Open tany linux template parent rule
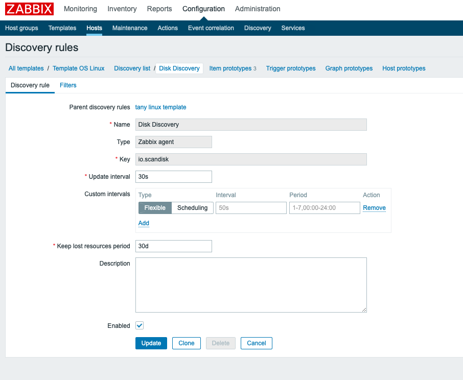The width and height of the screenshot is (463, 380). [x=160, y=107]
